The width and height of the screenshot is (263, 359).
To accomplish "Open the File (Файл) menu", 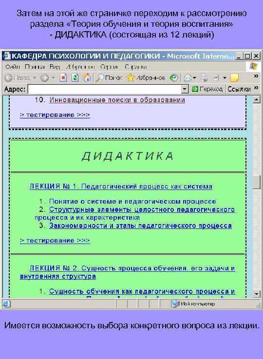I will tap(13, 67).
